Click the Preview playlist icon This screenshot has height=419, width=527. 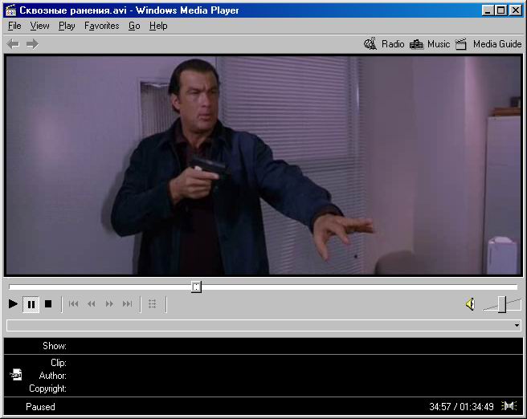coord(153,304)
